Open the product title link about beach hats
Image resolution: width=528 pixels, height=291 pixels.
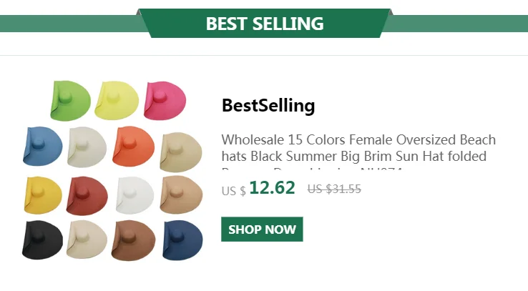(x=358, y=148)
